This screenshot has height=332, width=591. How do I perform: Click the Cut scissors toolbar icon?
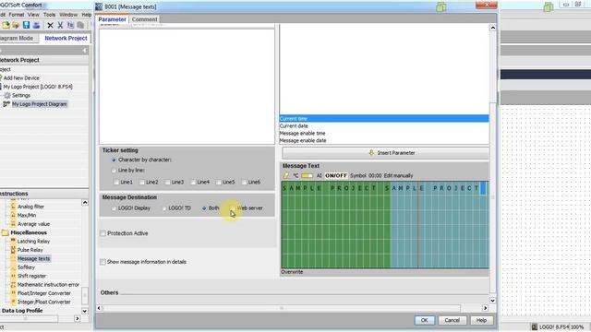[x=60, y=25]
